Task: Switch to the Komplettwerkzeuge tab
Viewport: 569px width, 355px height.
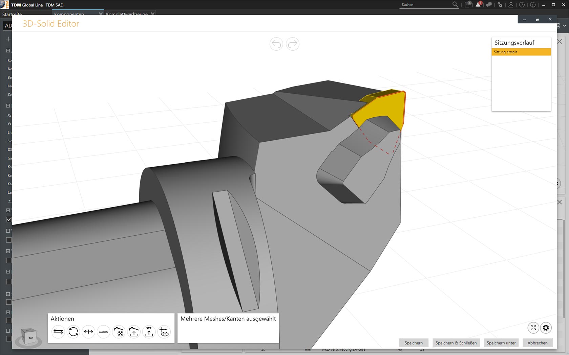Action: [x=127, y=14]
